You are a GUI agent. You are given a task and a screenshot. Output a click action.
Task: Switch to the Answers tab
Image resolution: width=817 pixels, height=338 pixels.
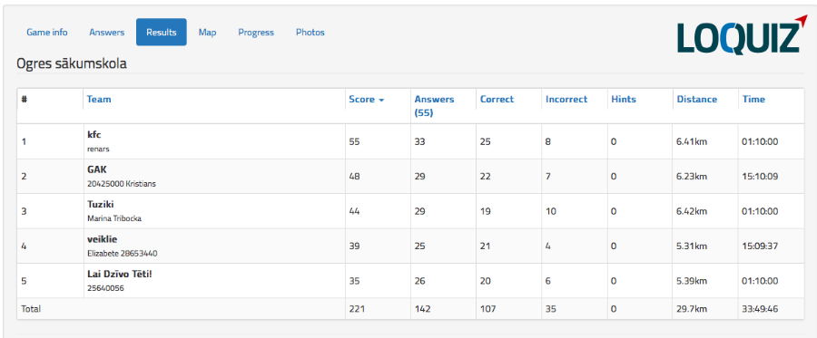click(x=107, y=33)
